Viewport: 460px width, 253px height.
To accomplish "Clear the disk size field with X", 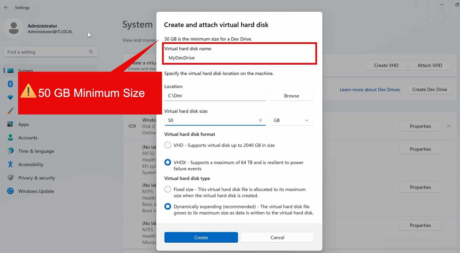I will tap(260, 120).
